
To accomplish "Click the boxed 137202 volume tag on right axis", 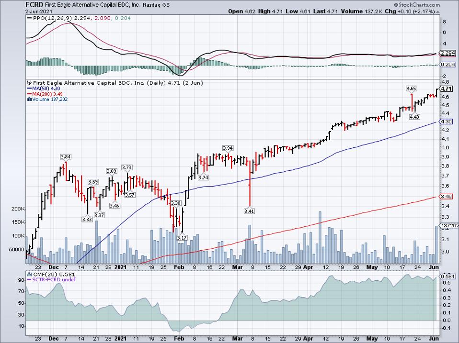I will pyautogui.click(x=449, y=226).
